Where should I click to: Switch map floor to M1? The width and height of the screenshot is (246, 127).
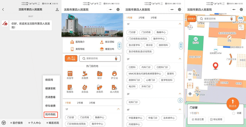click(x=190, y=80)
